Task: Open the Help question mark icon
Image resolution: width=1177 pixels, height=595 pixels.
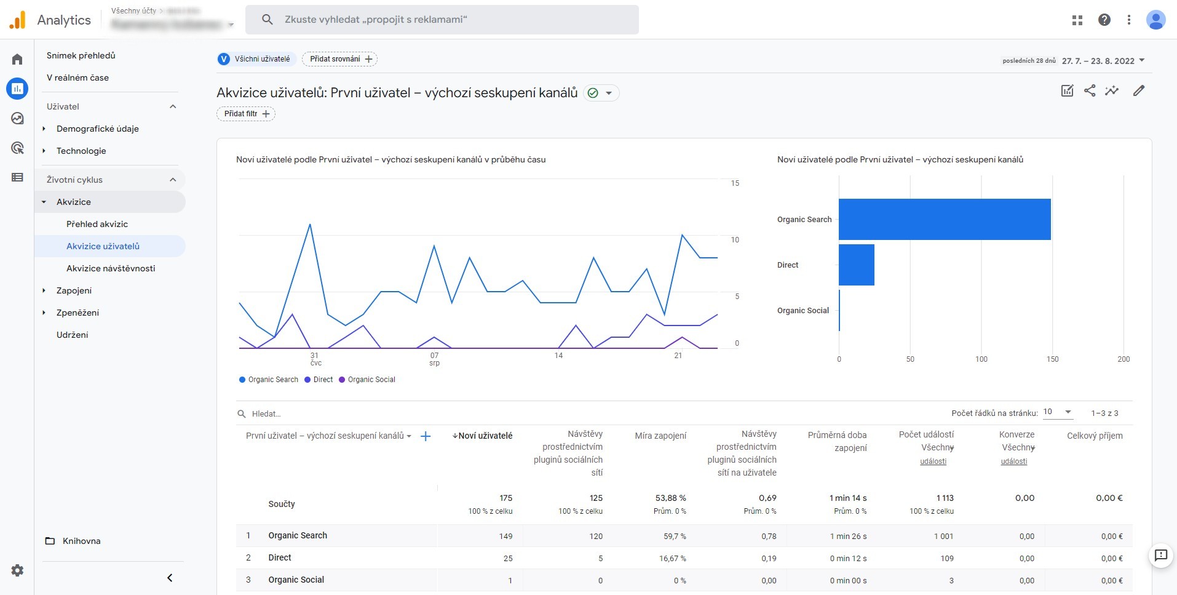Action: (1104, 20)
